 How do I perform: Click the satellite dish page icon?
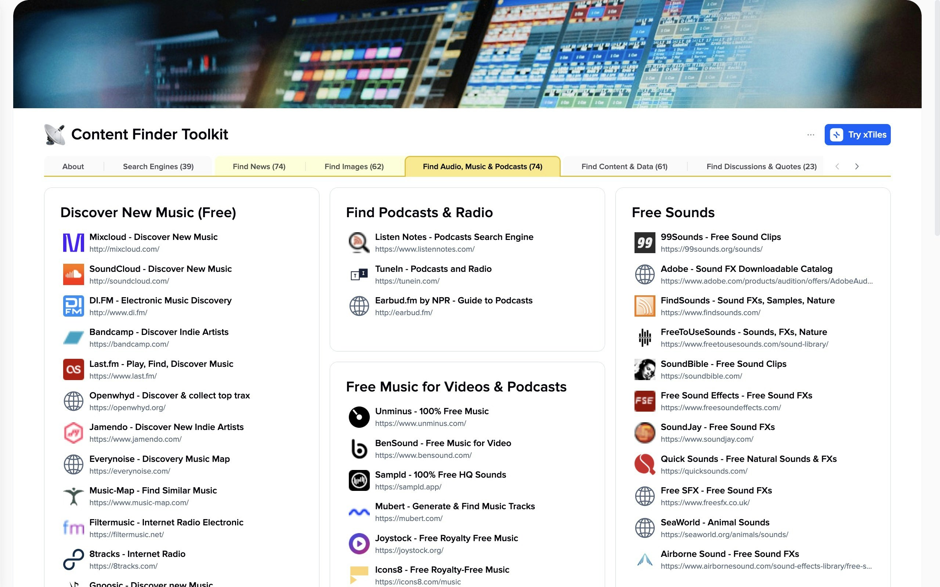[54, 135]
